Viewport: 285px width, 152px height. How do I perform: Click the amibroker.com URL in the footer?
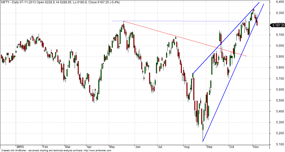tap(98, 150)
